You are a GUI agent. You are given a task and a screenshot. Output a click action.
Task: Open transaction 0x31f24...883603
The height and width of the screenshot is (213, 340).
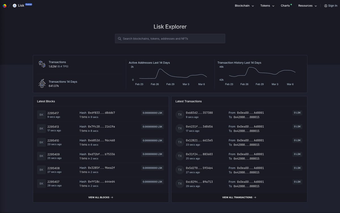click(x=199, y=154)
